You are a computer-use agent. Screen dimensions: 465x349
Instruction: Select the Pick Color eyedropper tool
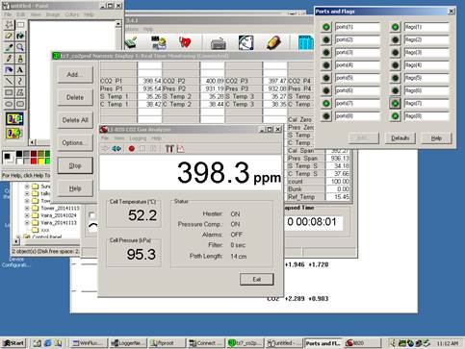[x=9, y=47]
